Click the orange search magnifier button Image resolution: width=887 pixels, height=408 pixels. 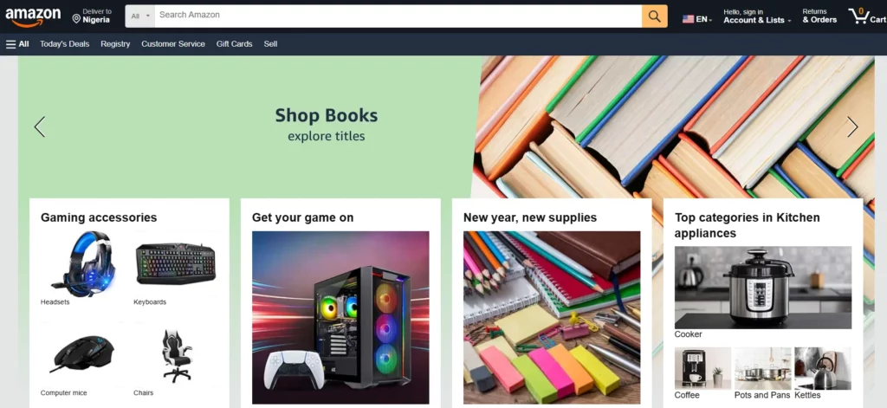tap(655, 16)
